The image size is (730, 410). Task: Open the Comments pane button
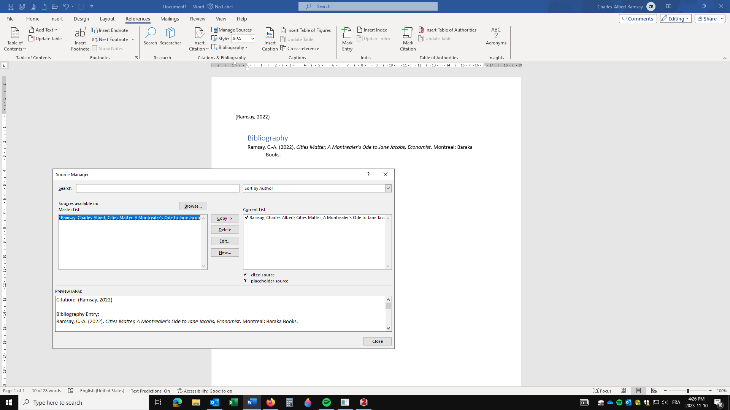[x=638, y=19]
